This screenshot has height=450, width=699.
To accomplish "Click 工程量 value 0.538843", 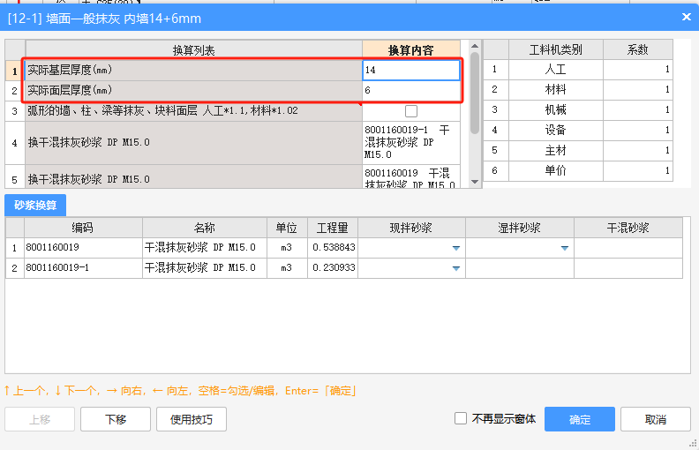I will (x=333, y=248).
